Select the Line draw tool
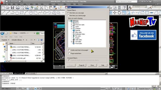 3,13
